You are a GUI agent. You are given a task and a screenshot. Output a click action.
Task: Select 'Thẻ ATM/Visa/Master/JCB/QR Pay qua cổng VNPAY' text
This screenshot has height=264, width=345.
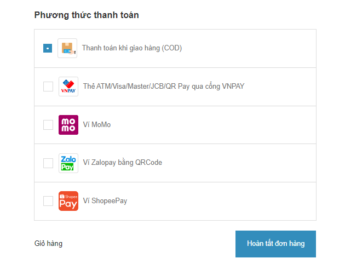point(164,86)
